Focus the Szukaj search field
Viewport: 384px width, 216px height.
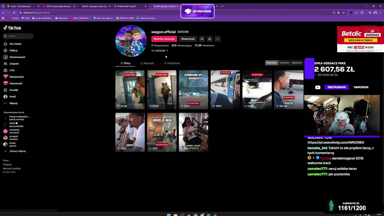(18, 36)
